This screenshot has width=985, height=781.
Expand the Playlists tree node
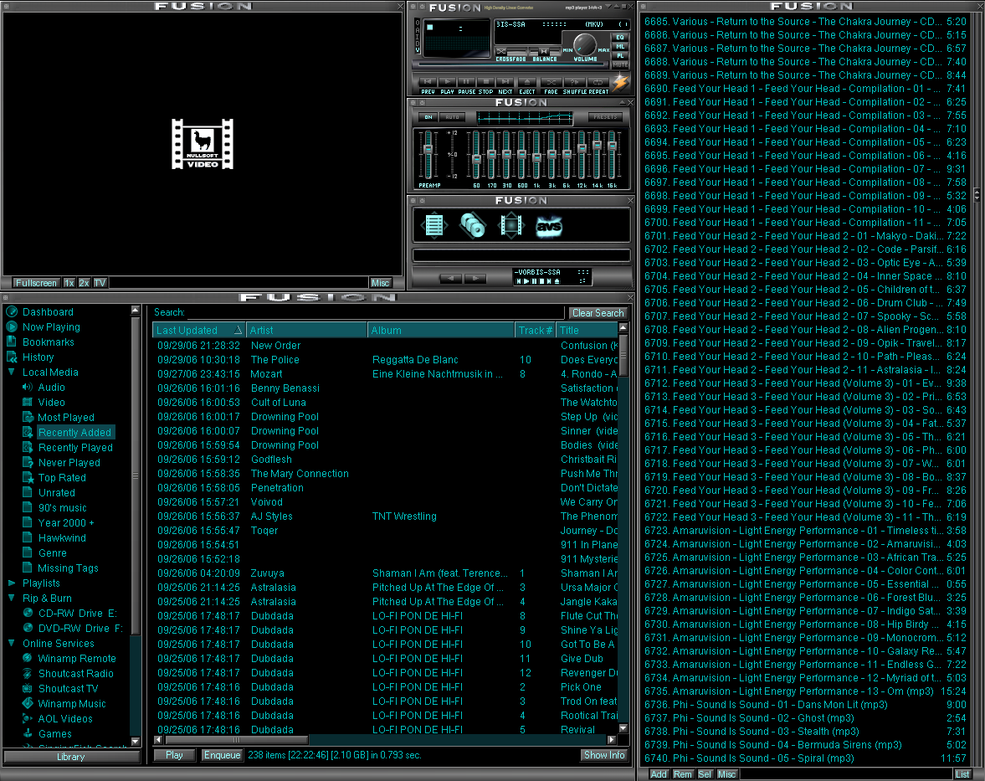(x=12, y=583)
